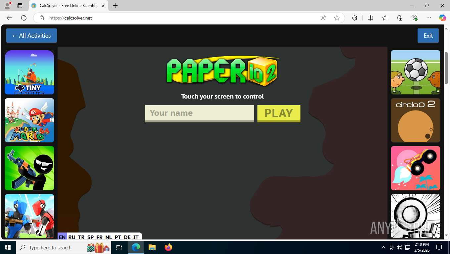Viewport: 450px width, 254px height.
Task: Open File Explorer on taskbar
Action: (x=152, y=247)
